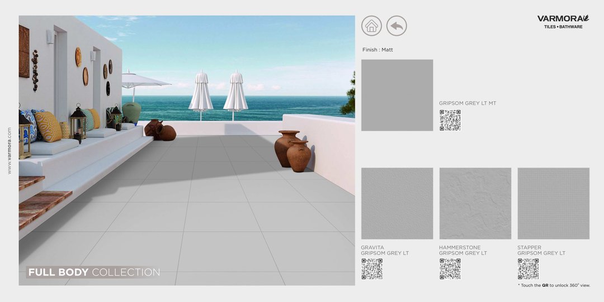Screen dimensions: 604x302
Task: Tap the QR code under Stapper Gripsom Grey LT
Action: [528, 269]
